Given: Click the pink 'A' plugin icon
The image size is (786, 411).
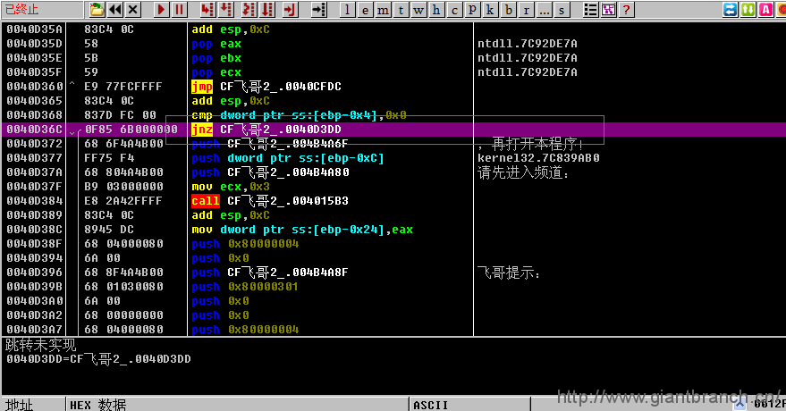Looking at the screenshot, I should point(766,10).
